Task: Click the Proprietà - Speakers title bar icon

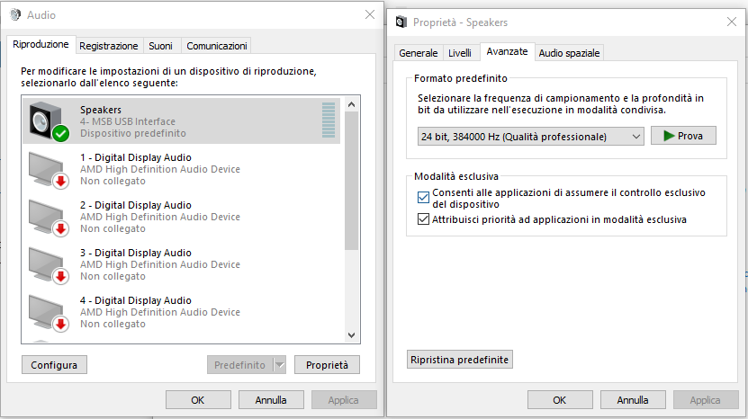Action: 401,21
